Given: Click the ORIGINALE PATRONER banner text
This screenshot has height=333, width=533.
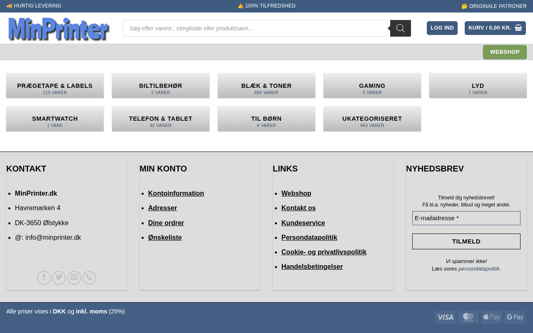Looking at the screenshot, I should (x=494, y=6).
